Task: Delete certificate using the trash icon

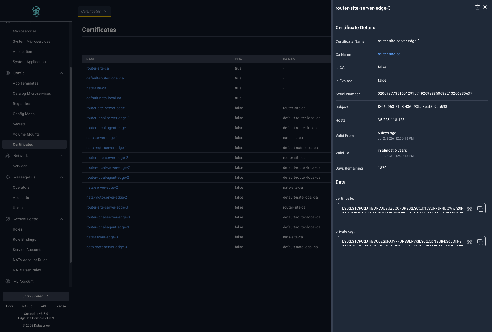Action: 477,7
